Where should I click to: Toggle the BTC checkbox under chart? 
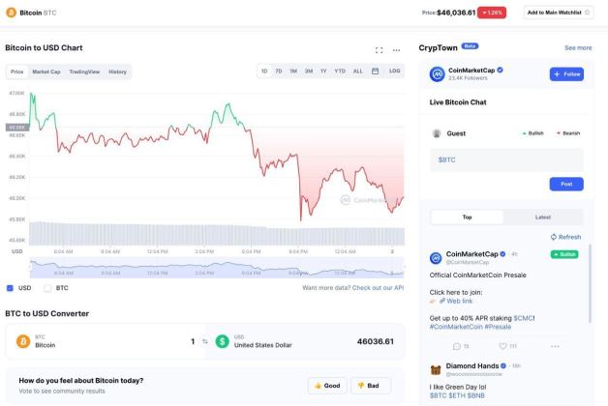47,288
